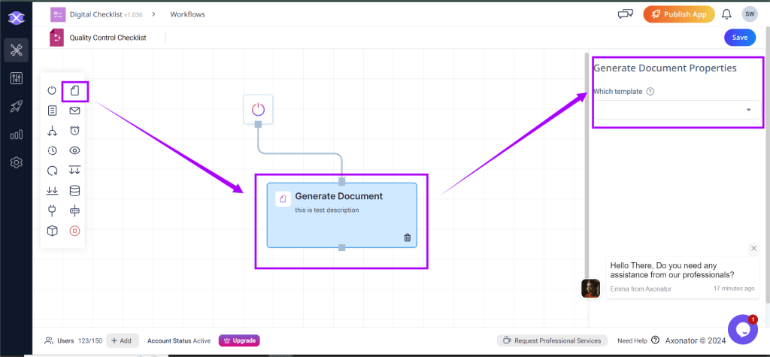Click the Publish App button
This screenshot has height=357, width=770.
point(678,14)
